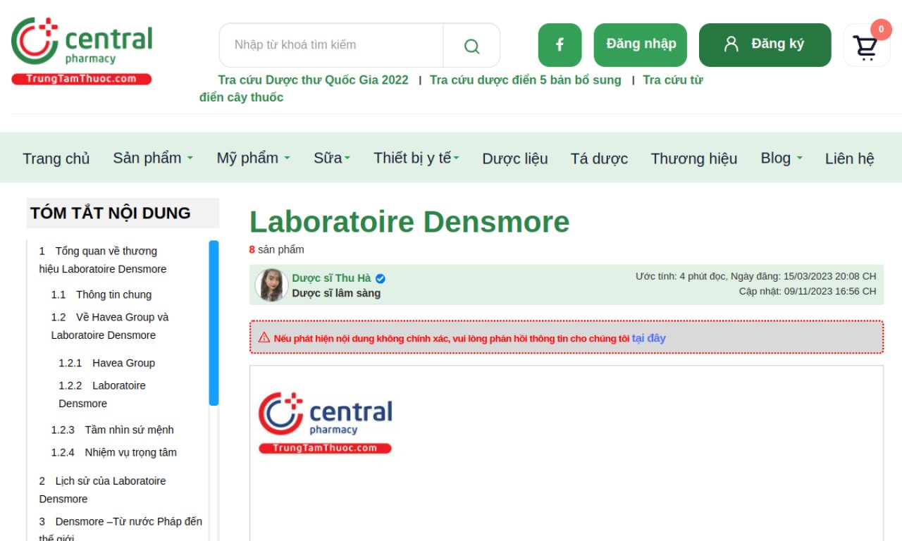Focus the search keyword input field

pos(331,45)
